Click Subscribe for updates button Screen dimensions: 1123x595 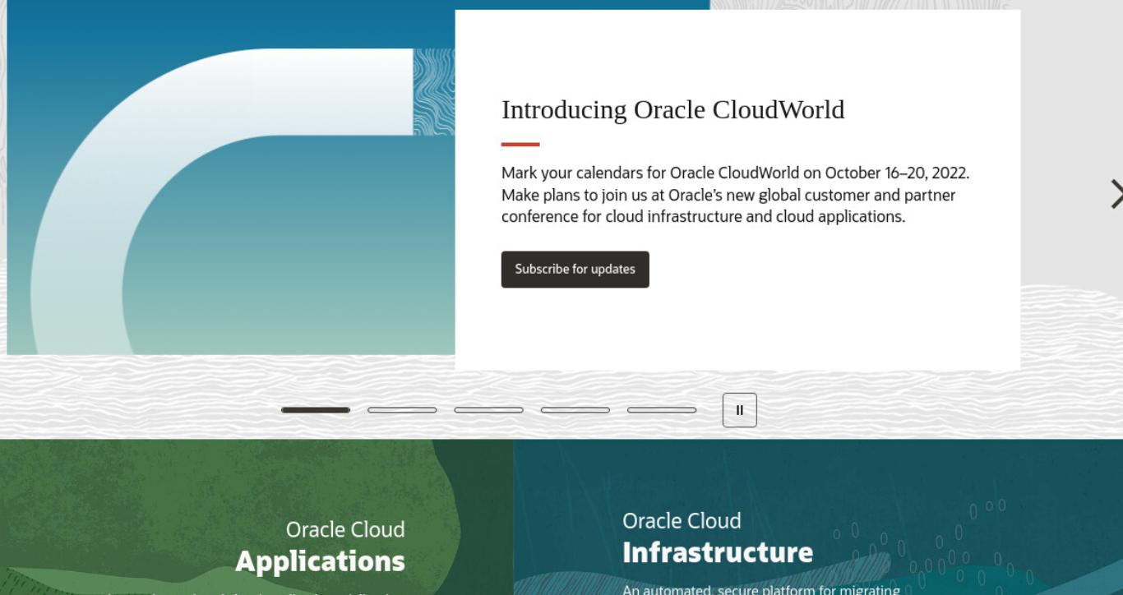coord(575,270)
